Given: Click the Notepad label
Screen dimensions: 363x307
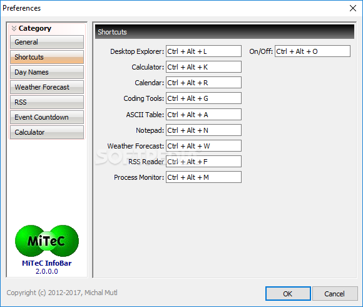Looking at the screenshot, I should pyautogui.click(x=150, y=130).
